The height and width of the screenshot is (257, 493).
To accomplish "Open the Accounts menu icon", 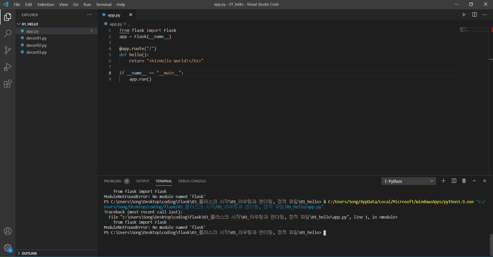I will (8, 231).
